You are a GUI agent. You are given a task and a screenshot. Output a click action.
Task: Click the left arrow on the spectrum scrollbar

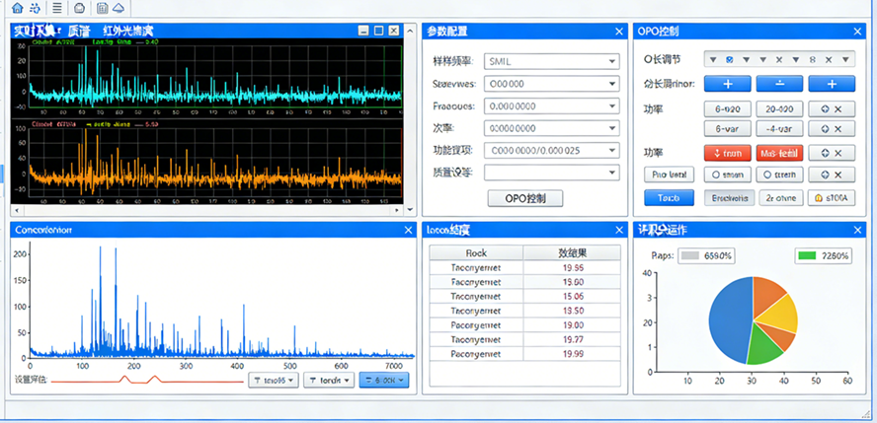(x=17, y=209)
